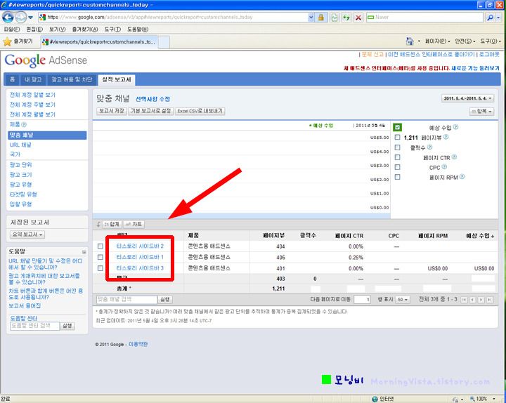Click the 문제 신고 link
Image resolution: width=506 pixels, height=403 pixels.
point(372,55)
